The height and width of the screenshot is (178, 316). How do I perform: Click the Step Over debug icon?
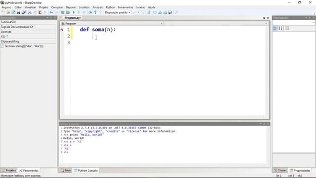coord(90,12)
